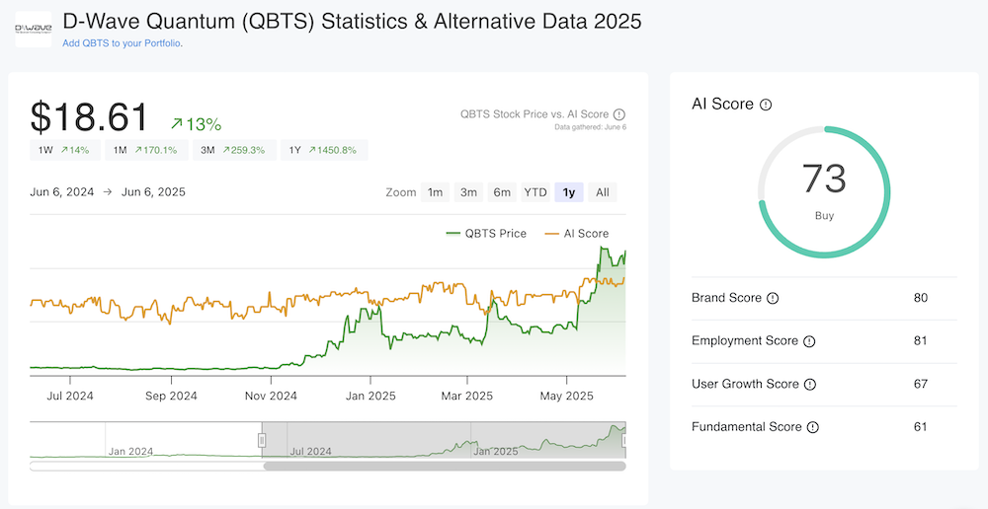The image size is (988, 509).
Task: Click the Jul 2024 main chart axis label
Action: [x=70, y=396]
